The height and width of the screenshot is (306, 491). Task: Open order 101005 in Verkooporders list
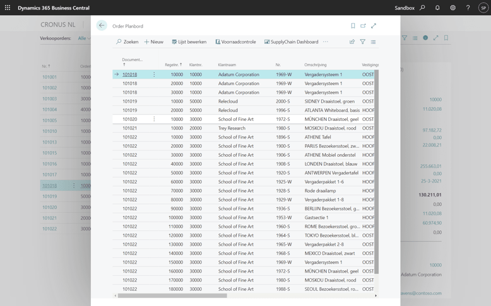[x=49, y=120]
